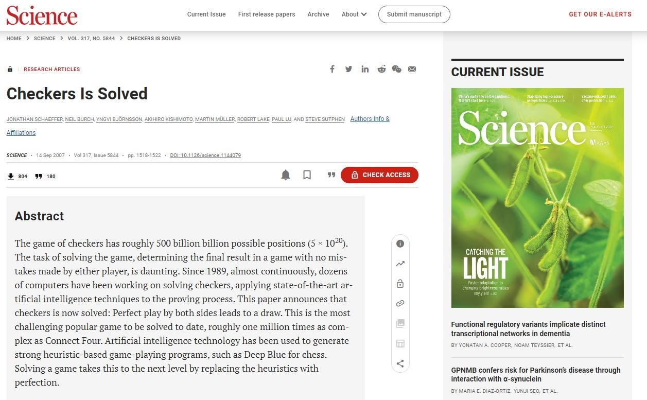This screenshot has width=647, height=400.
Task: Toggle the bookmark icon for this article
Action: [307, 175]
